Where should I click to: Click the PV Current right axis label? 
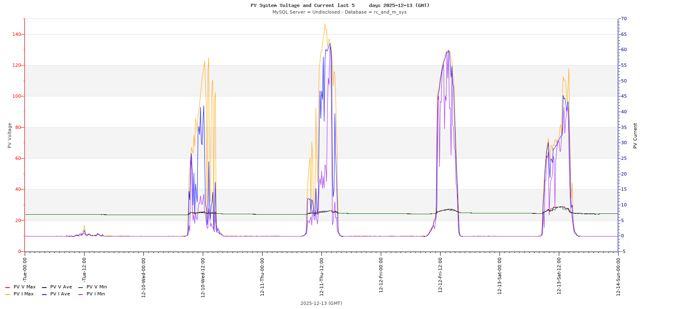[635, 136]
